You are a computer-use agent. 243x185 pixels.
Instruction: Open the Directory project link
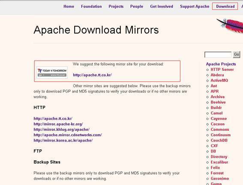[x=219, y=157]
